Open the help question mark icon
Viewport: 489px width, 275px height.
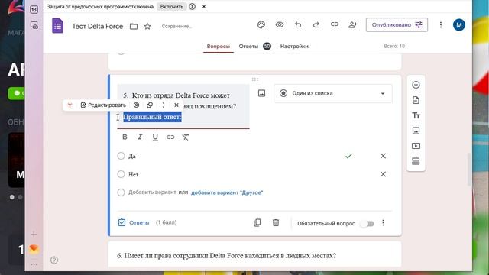tap(54, 260)
